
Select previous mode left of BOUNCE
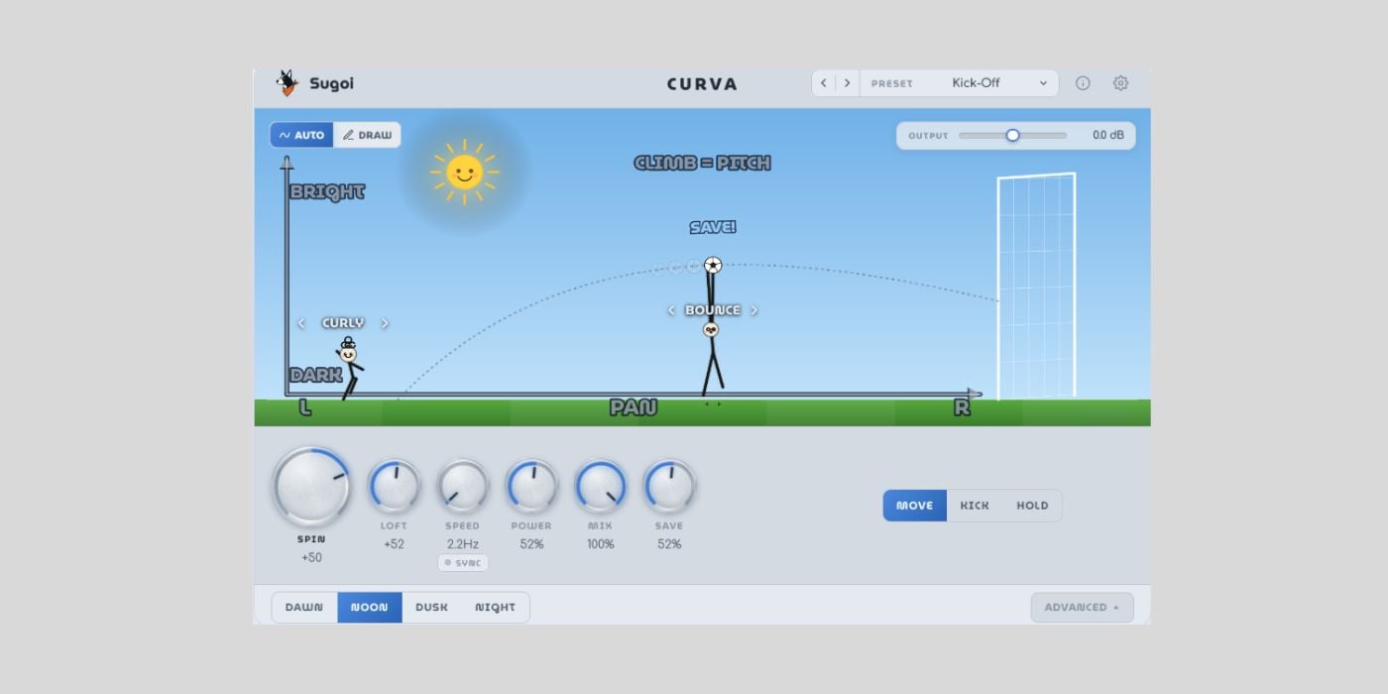tap(671, 310)
